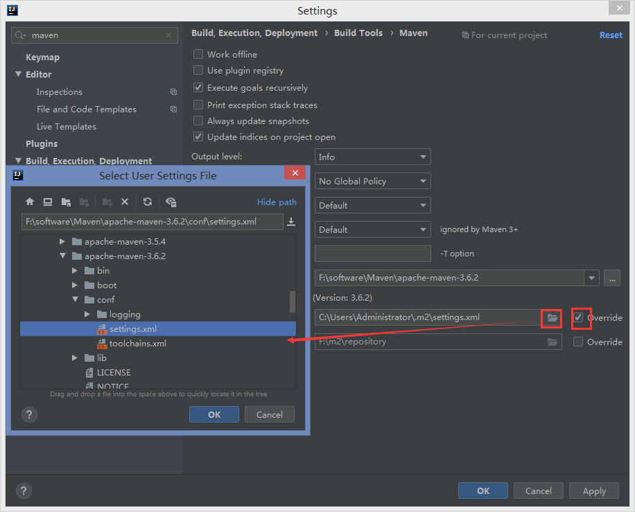Collapse the conf folder in tree
635x512 pixels.
coord(75,300)
